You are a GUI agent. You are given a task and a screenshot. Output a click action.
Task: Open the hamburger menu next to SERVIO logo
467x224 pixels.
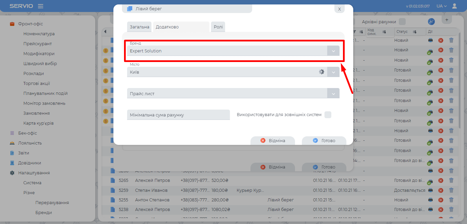40,6
